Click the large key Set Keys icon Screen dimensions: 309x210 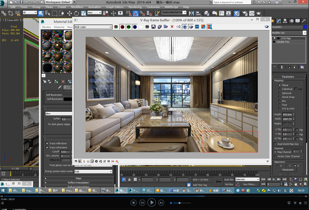(218, 182)
